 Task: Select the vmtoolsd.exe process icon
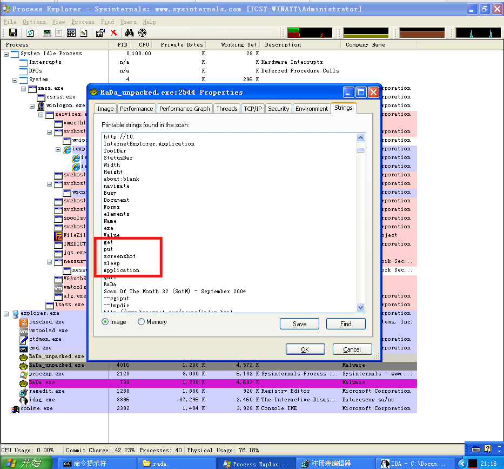click(x=24, y=331)
